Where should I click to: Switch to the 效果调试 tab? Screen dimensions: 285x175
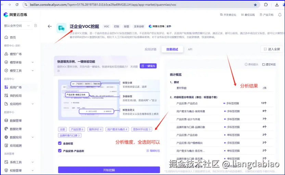click(172, 49)
